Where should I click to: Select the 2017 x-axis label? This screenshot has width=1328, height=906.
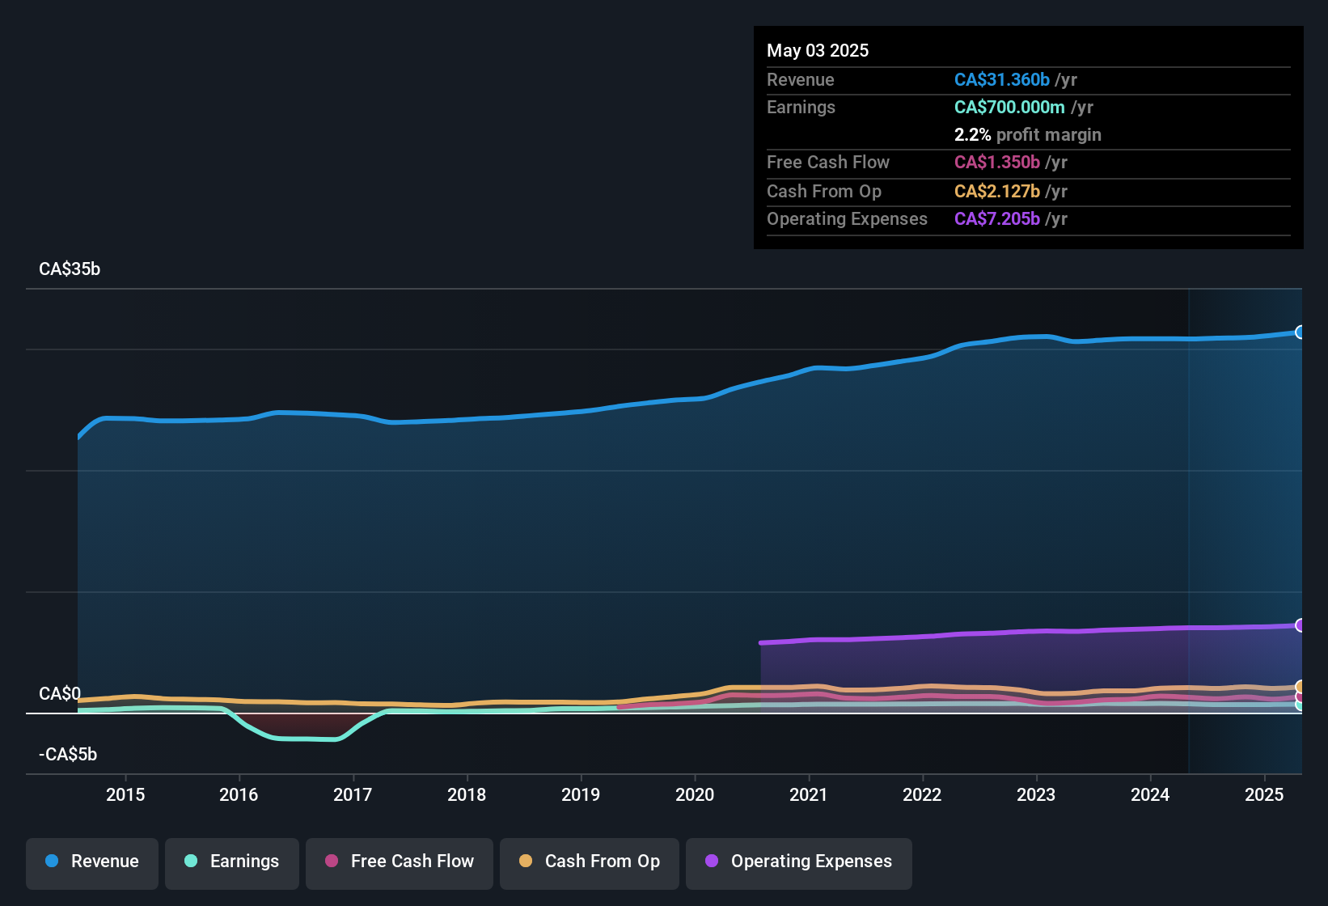coord(353,794)
